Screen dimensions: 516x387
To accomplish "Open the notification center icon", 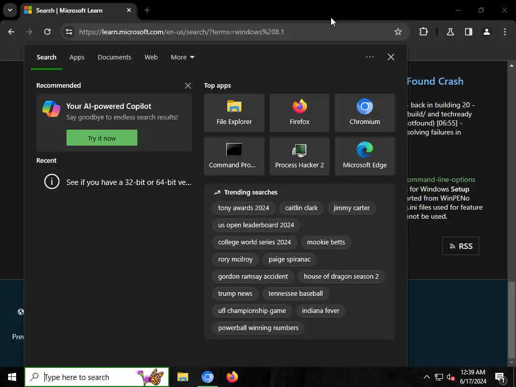I will [x=500, y=377].
